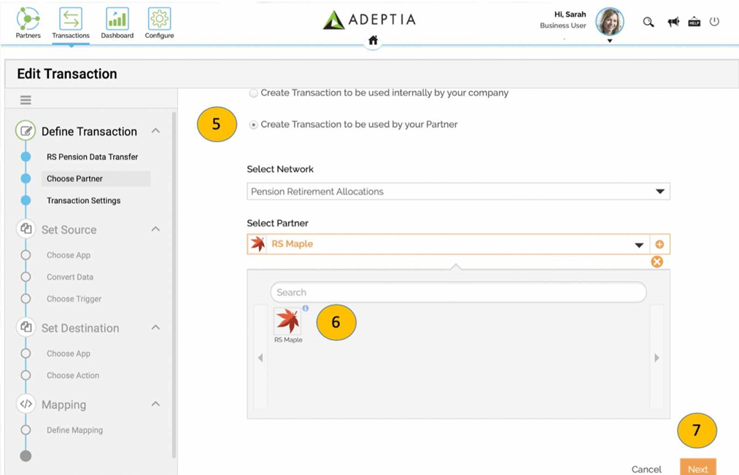739x475 pixels.
Task: Click the search magnifier icon
Action: (x=648, y=22)
